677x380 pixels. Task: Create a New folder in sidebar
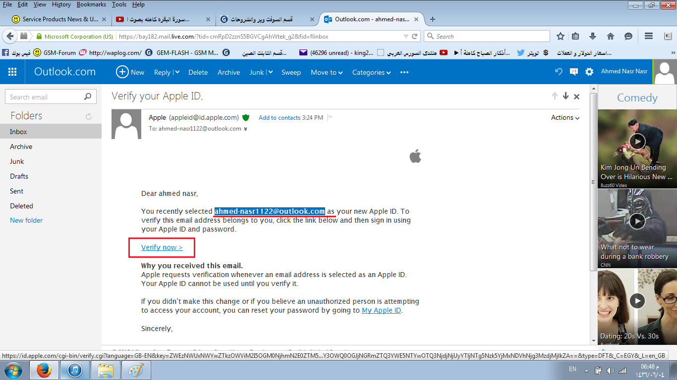(26, 221)
